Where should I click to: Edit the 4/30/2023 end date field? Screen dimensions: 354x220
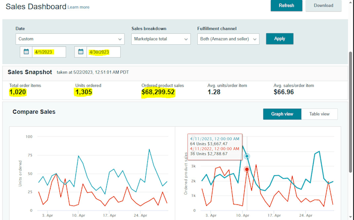tap(104, 52)
